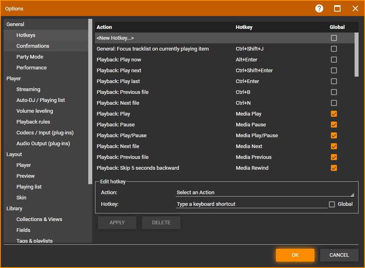Select Party Mode in sidebar
This screenshot has width=365, height=268.
point(30,57)
